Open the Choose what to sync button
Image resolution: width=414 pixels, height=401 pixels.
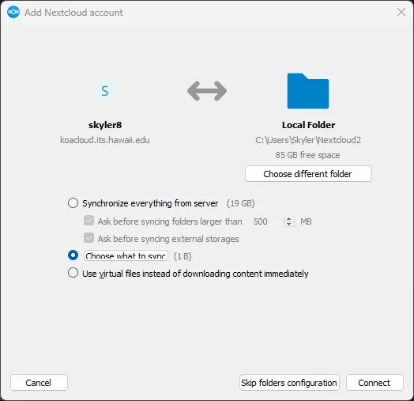coord(126,255)
